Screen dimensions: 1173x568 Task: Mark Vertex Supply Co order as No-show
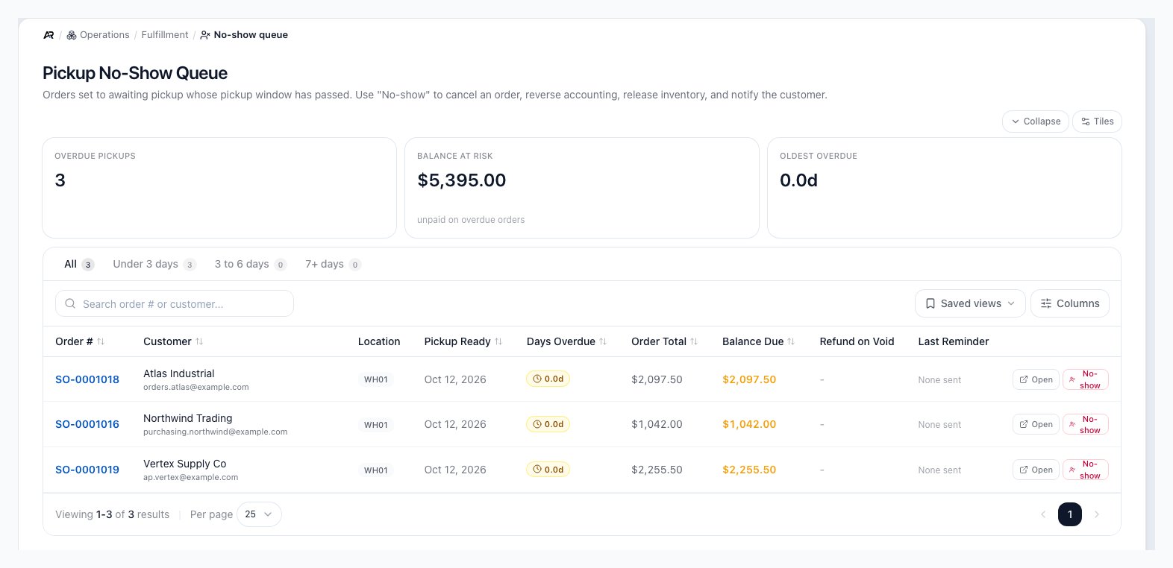(1086, 470)
